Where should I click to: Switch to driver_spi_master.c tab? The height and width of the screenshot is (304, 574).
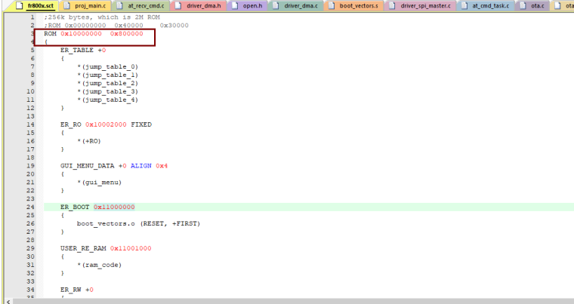(420, 5)
